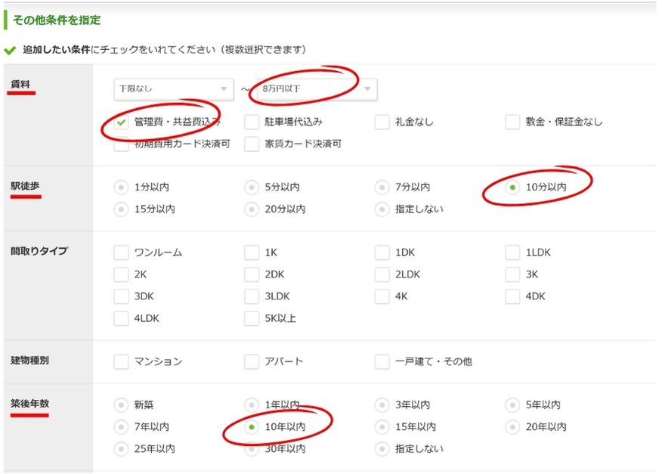This screenshot has height=474, width=662.
Task: Pick 指定しない under 駅徒歩
Action: click(382, 209)
